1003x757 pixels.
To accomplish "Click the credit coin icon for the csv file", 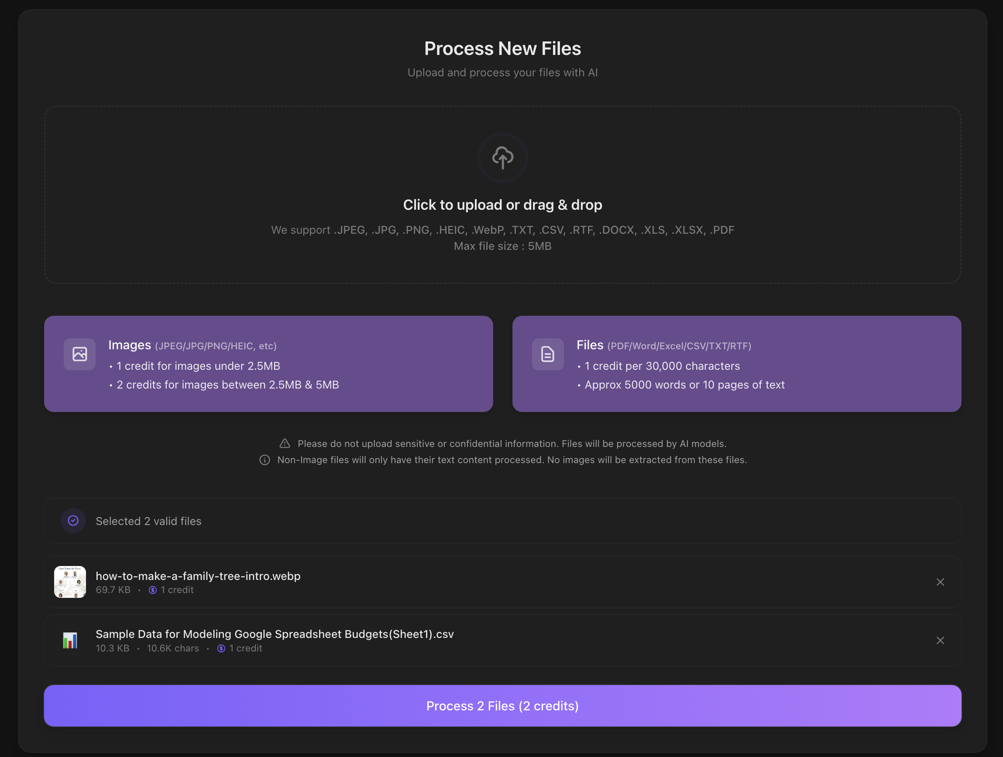I will (221, 648).
